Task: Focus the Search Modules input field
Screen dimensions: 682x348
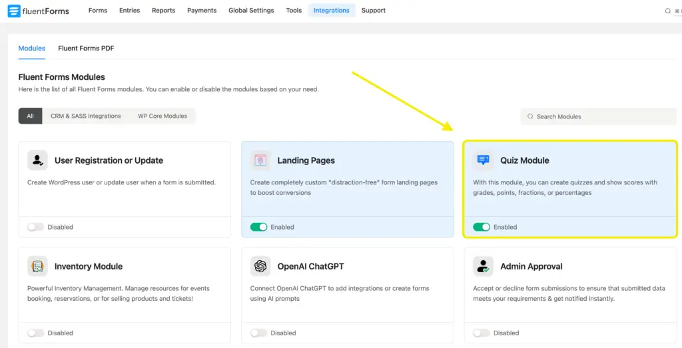Action: click(599, 116)
